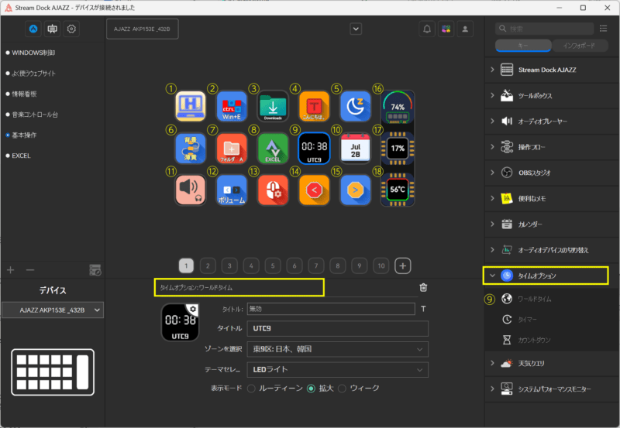Screen dimensions: 620x428
Task: Go to page 2
Action: click(x=208, y=265)
